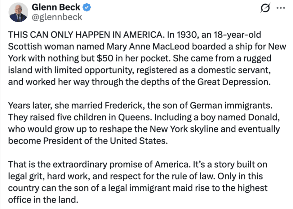Image resolution: width=293 pixels, height=209 pixels.
Task: Open Glenn Beck's profile picture
Action: [x=18, y=12]
